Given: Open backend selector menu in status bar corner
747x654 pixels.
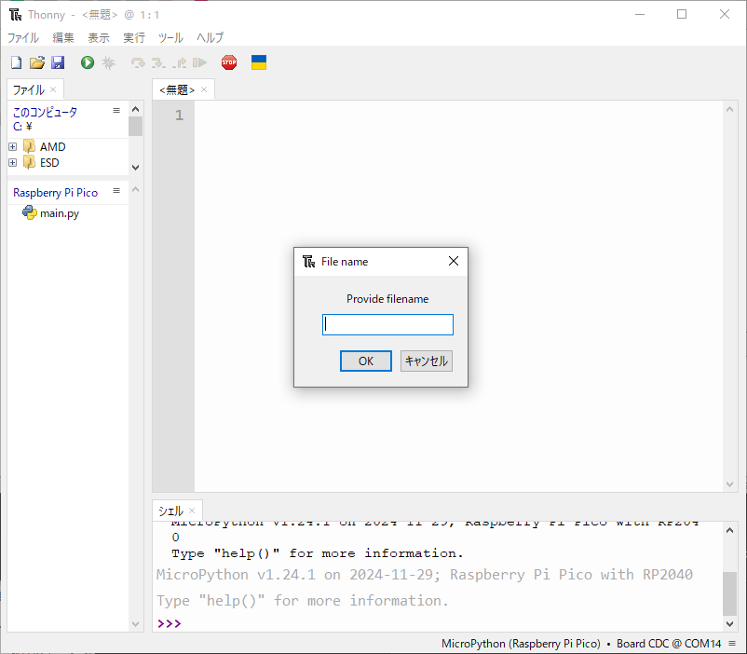Looking at the screenshot, I should click(x=732, y=644).
